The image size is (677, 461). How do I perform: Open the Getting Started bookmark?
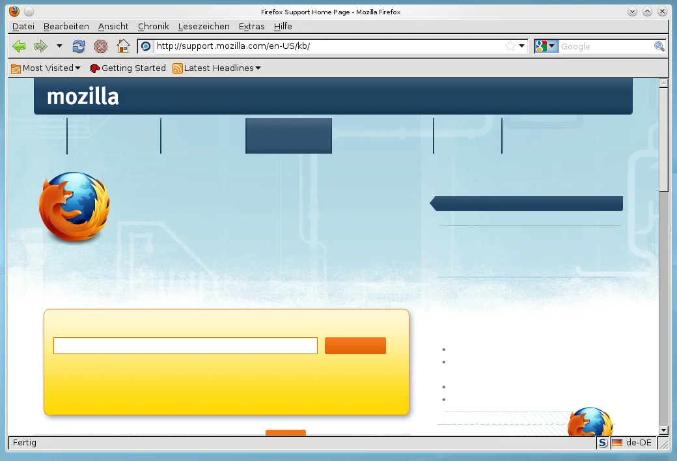(128, 68)
